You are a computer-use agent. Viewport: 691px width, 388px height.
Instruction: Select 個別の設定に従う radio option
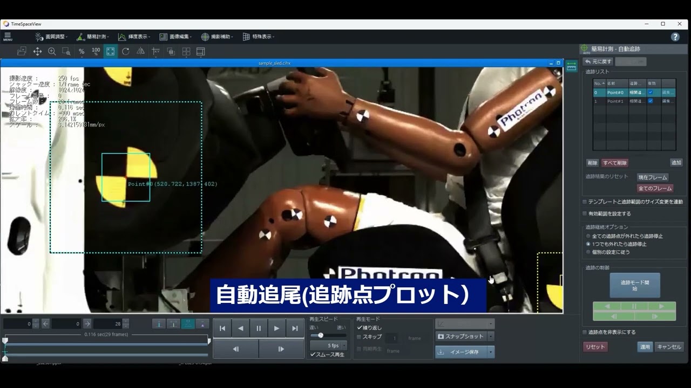tap(588, 252)
